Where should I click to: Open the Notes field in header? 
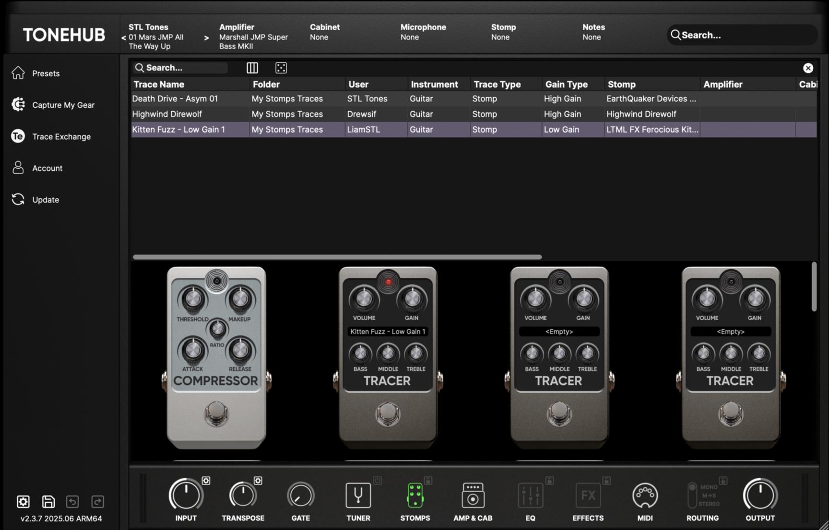[593, 32]
